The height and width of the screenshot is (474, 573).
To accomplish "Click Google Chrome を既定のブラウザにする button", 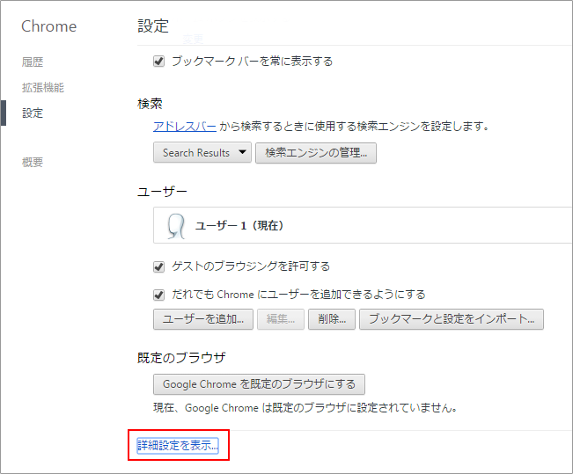I will [259, 384].
